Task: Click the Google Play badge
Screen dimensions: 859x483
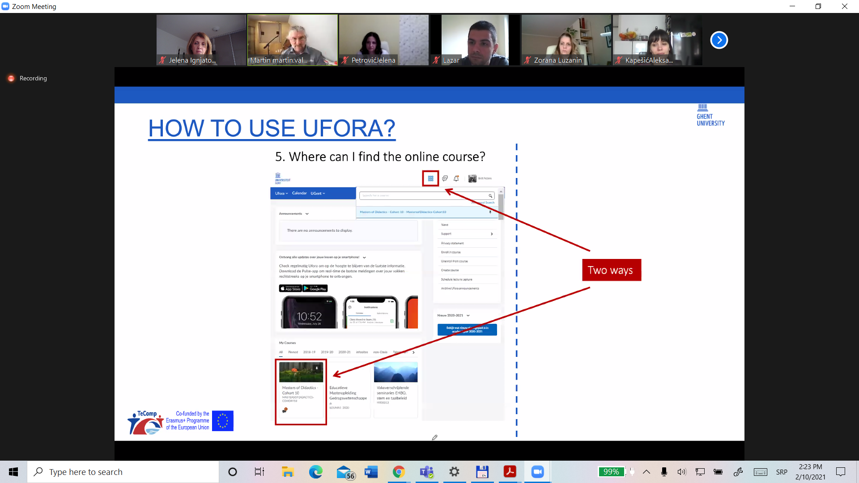Action: [315, 288]
